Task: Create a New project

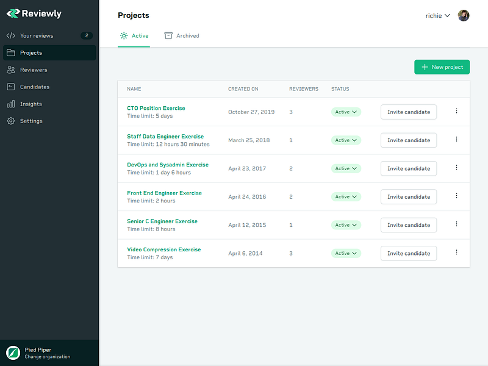Action: [x=442, y=67]
